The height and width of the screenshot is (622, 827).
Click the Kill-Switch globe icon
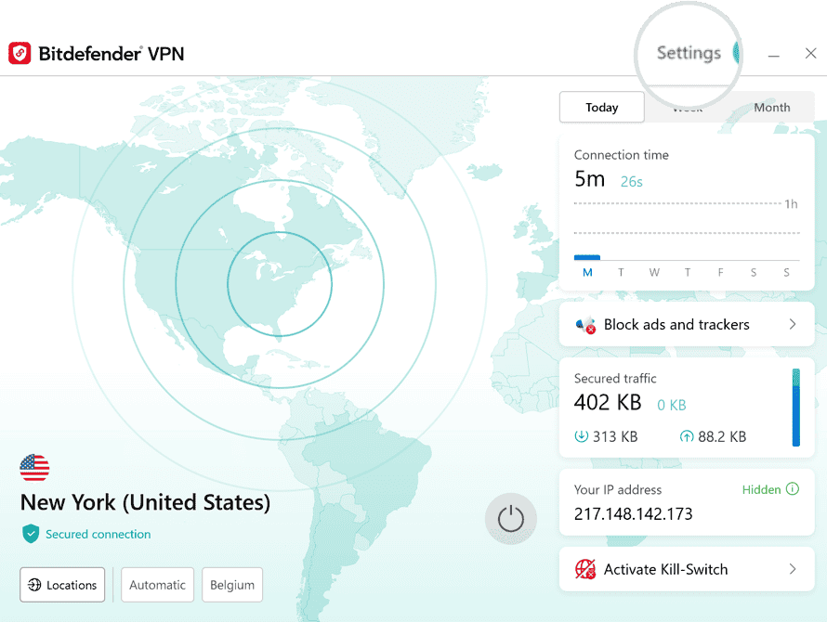[x=585, y=569]
